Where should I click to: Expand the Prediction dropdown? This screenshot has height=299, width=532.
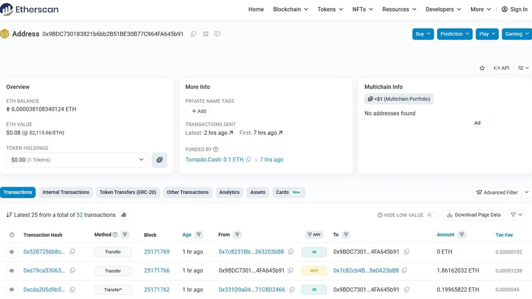pos(455,34)
